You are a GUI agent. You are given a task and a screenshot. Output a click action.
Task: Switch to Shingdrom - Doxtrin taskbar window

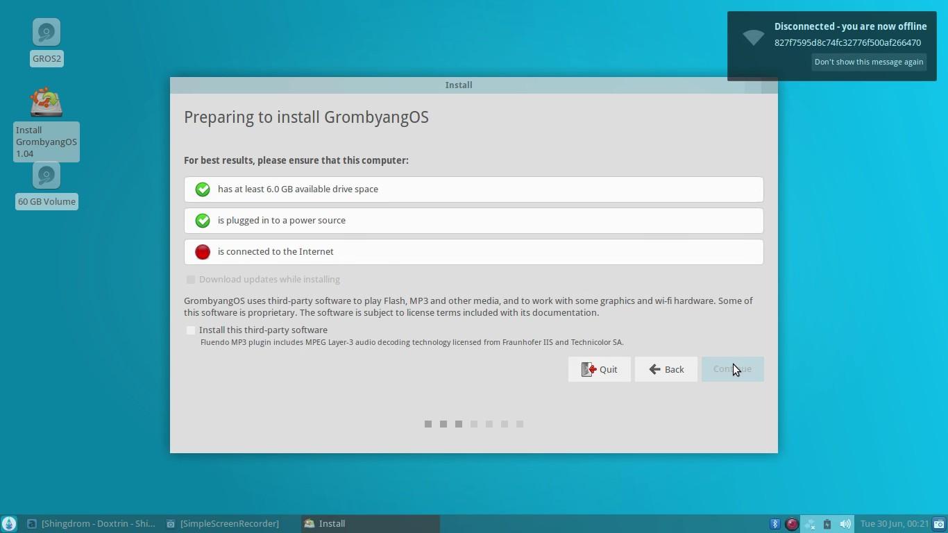coord(91,524)
